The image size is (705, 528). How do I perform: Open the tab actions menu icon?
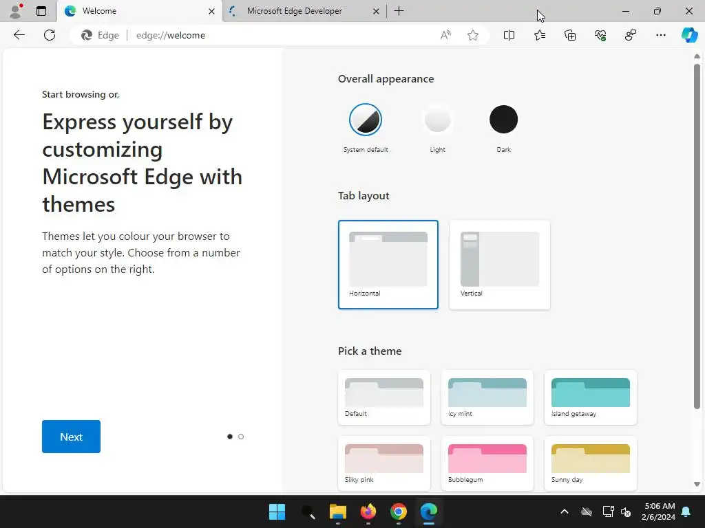pos(41,11)
